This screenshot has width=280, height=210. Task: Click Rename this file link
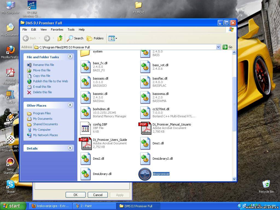point(43,65)
